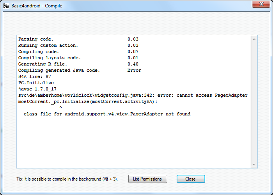
Task: Click the log scrollbar down arrow
Action: 255,165
